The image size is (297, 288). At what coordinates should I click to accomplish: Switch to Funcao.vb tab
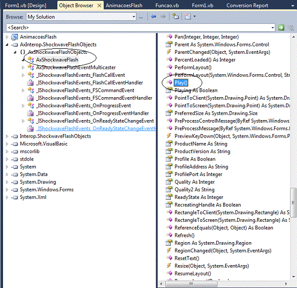(167, 5)
